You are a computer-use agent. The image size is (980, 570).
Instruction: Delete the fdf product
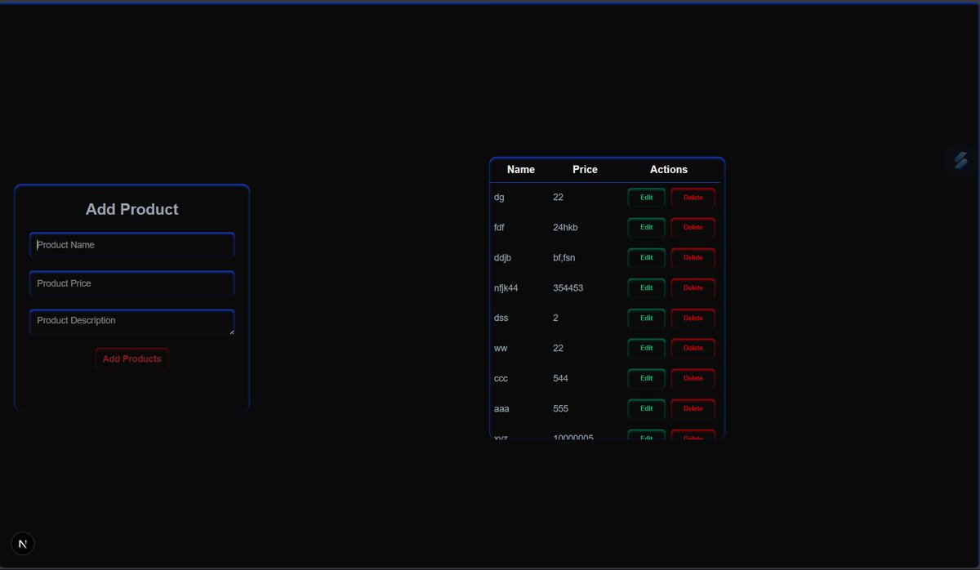693,228
